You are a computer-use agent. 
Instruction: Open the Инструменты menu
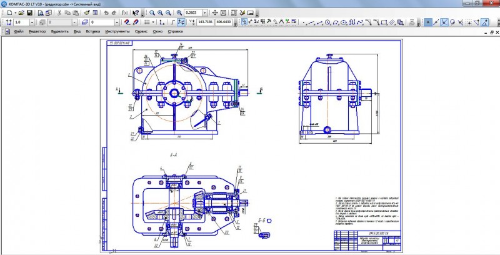[117, 31]
